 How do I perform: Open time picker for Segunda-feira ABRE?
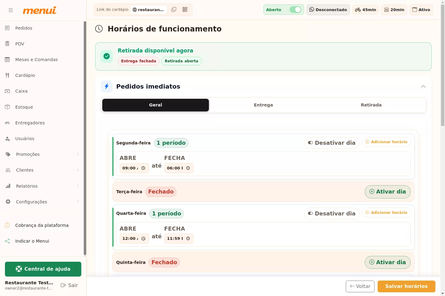pyautogui.click(x=143, y=168)
